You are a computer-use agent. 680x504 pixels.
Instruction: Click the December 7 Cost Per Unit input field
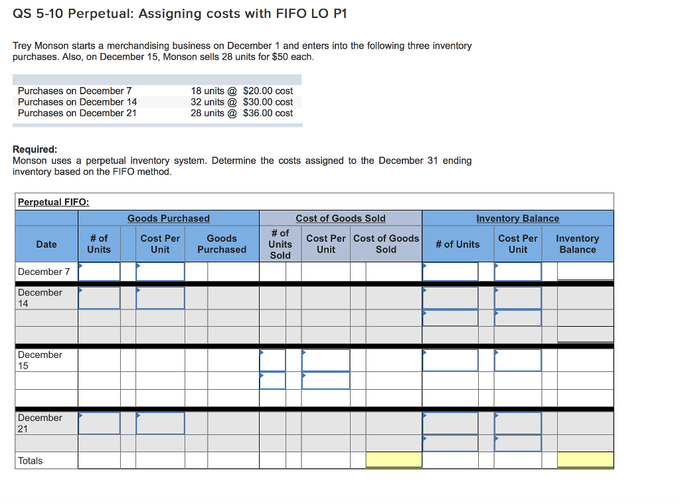point(159,272)
